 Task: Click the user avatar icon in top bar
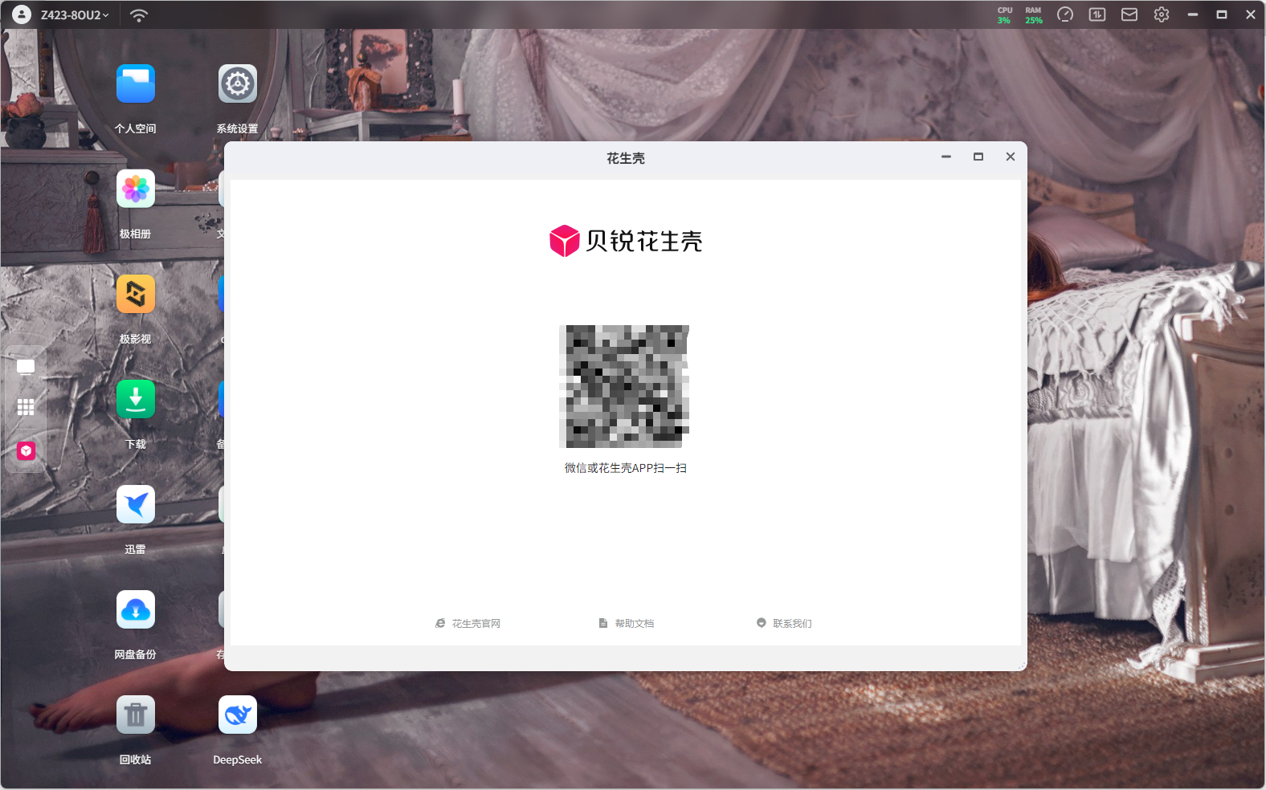pyautogui.click(x=22, y=14)
